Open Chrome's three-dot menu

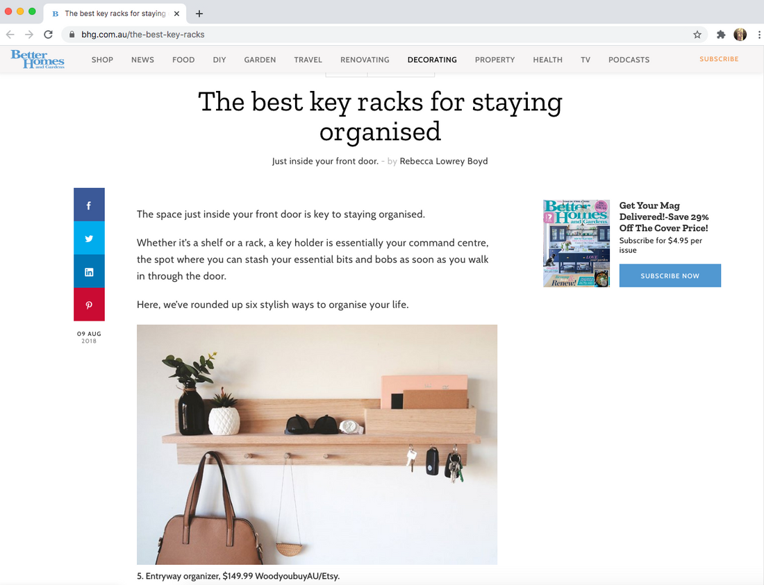758,34
